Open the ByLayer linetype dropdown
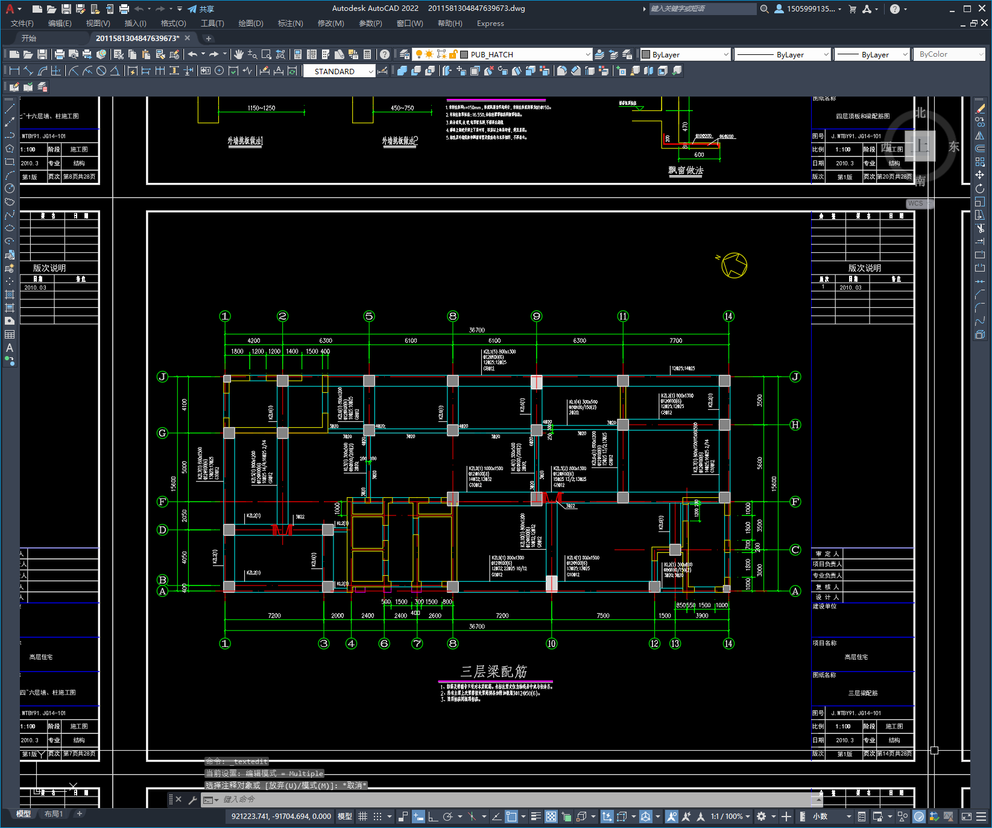This screenshot has width=992, height=828. tap(826, 54)
